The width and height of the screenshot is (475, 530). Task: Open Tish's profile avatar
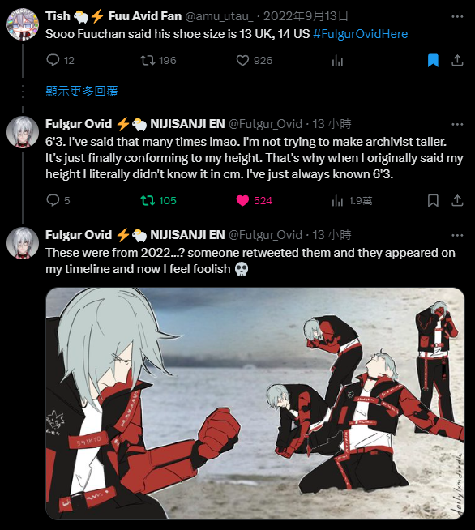pos(23,24)
